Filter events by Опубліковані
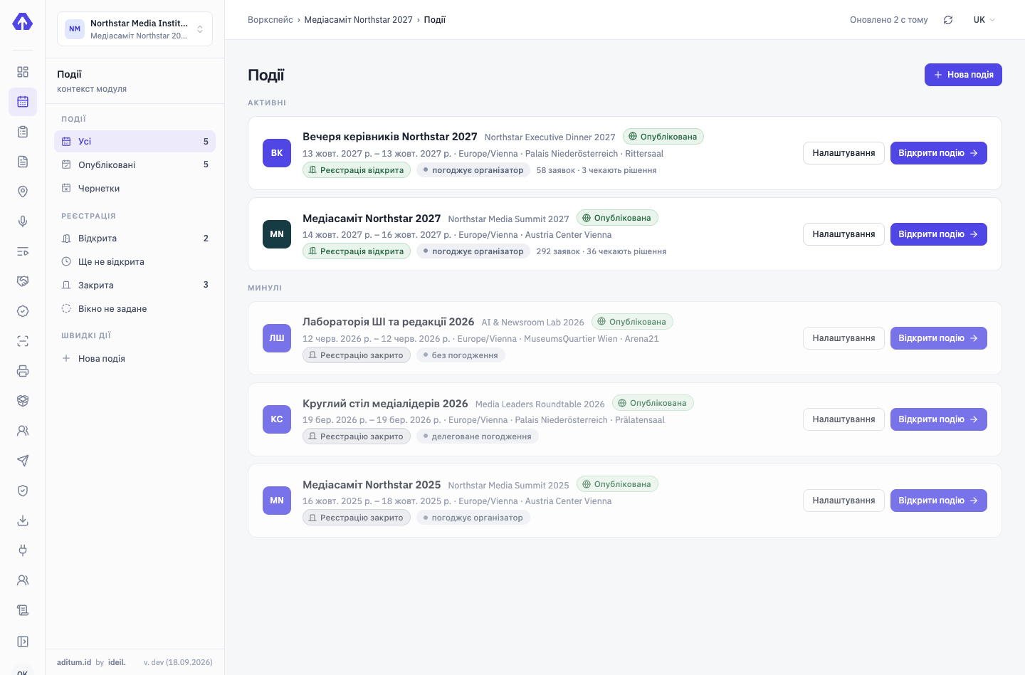This screenshot has width=1025, height=675. [135, 164]
